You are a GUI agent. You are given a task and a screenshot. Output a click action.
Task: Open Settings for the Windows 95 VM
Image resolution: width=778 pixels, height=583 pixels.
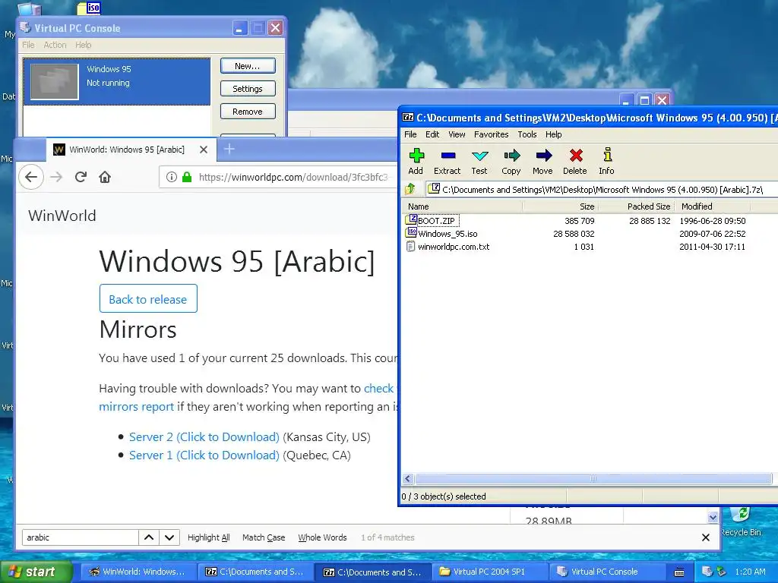[248, 89]
